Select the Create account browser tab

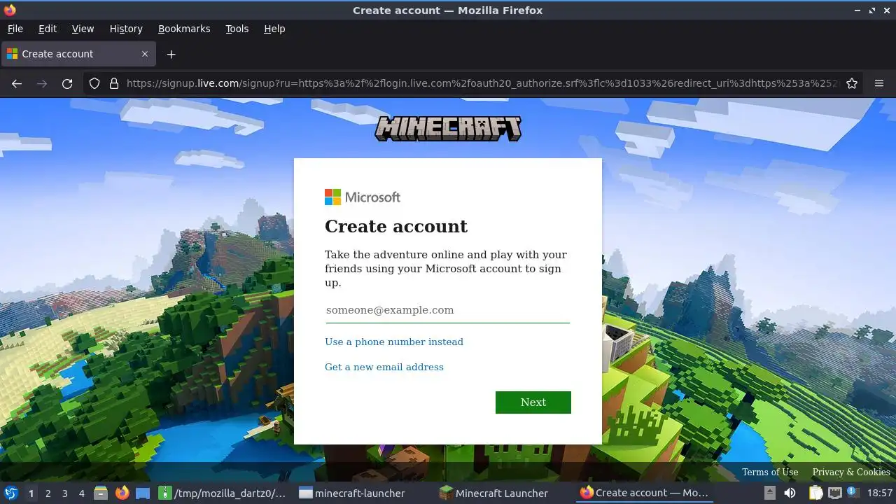[x=78, y=54]
